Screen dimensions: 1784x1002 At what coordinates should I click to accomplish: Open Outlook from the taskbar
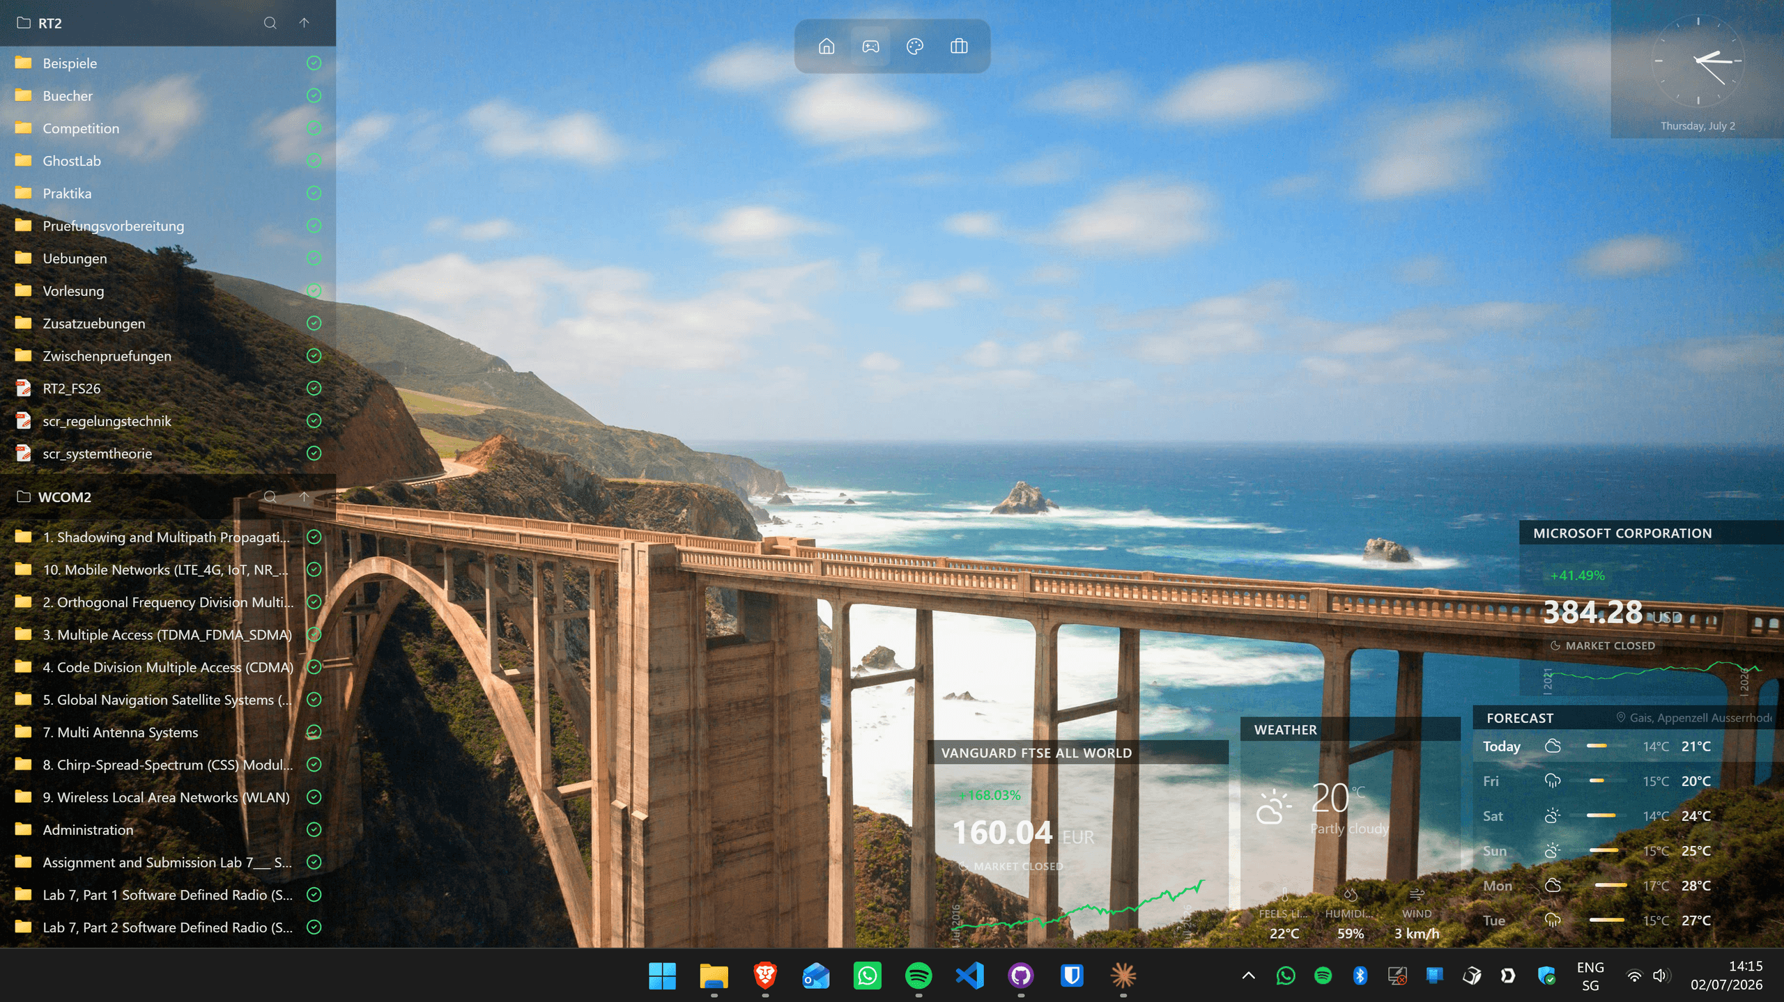coord(816,976)
